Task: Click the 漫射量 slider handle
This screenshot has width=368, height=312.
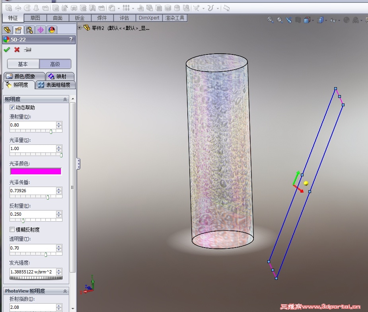Action: click(51, 131)
